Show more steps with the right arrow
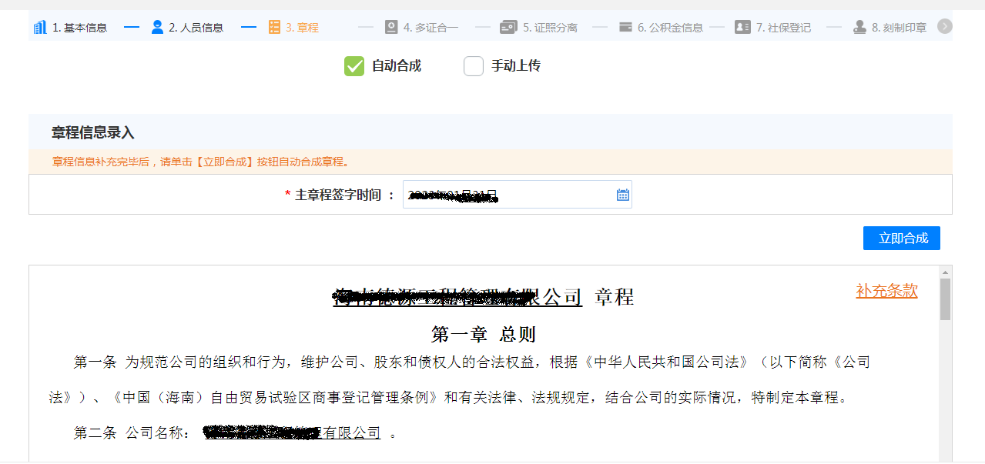This screenshot has height=464, width=985. coord(945,27)
